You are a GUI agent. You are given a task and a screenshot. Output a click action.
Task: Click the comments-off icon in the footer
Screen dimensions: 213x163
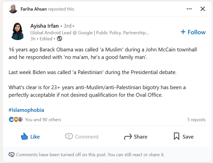click(x=11, y=155)
